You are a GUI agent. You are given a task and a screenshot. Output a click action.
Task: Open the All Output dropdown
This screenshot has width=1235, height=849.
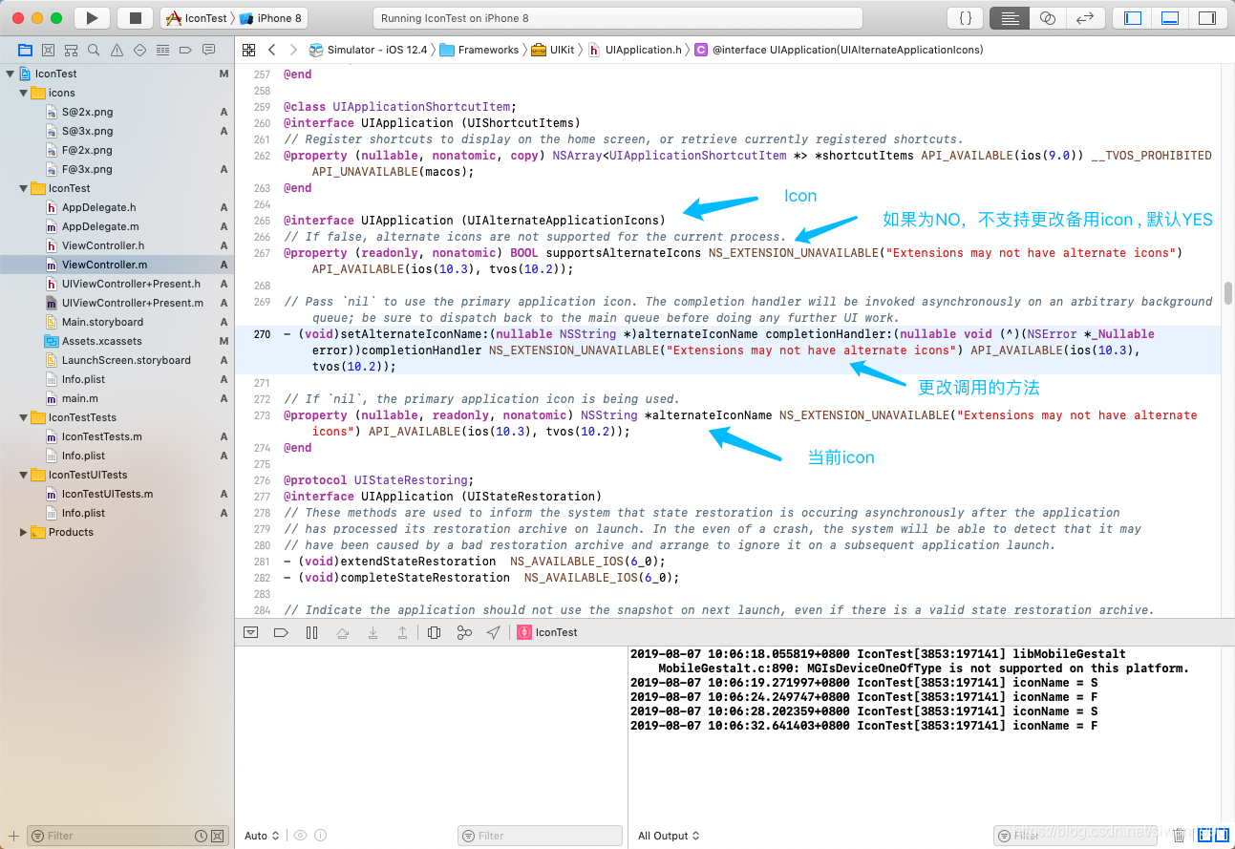[669, 836]
